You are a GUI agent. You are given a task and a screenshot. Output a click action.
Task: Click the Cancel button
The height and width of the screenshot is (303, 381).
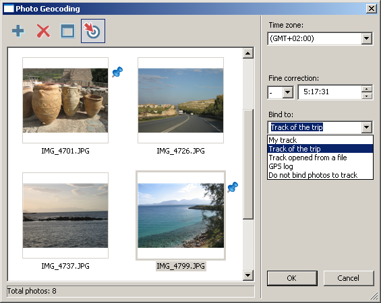(348, 278)
